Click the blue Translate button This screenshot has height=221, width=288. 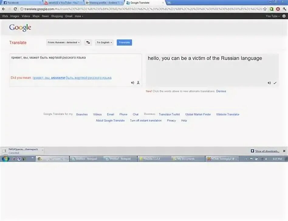point(124,43)
